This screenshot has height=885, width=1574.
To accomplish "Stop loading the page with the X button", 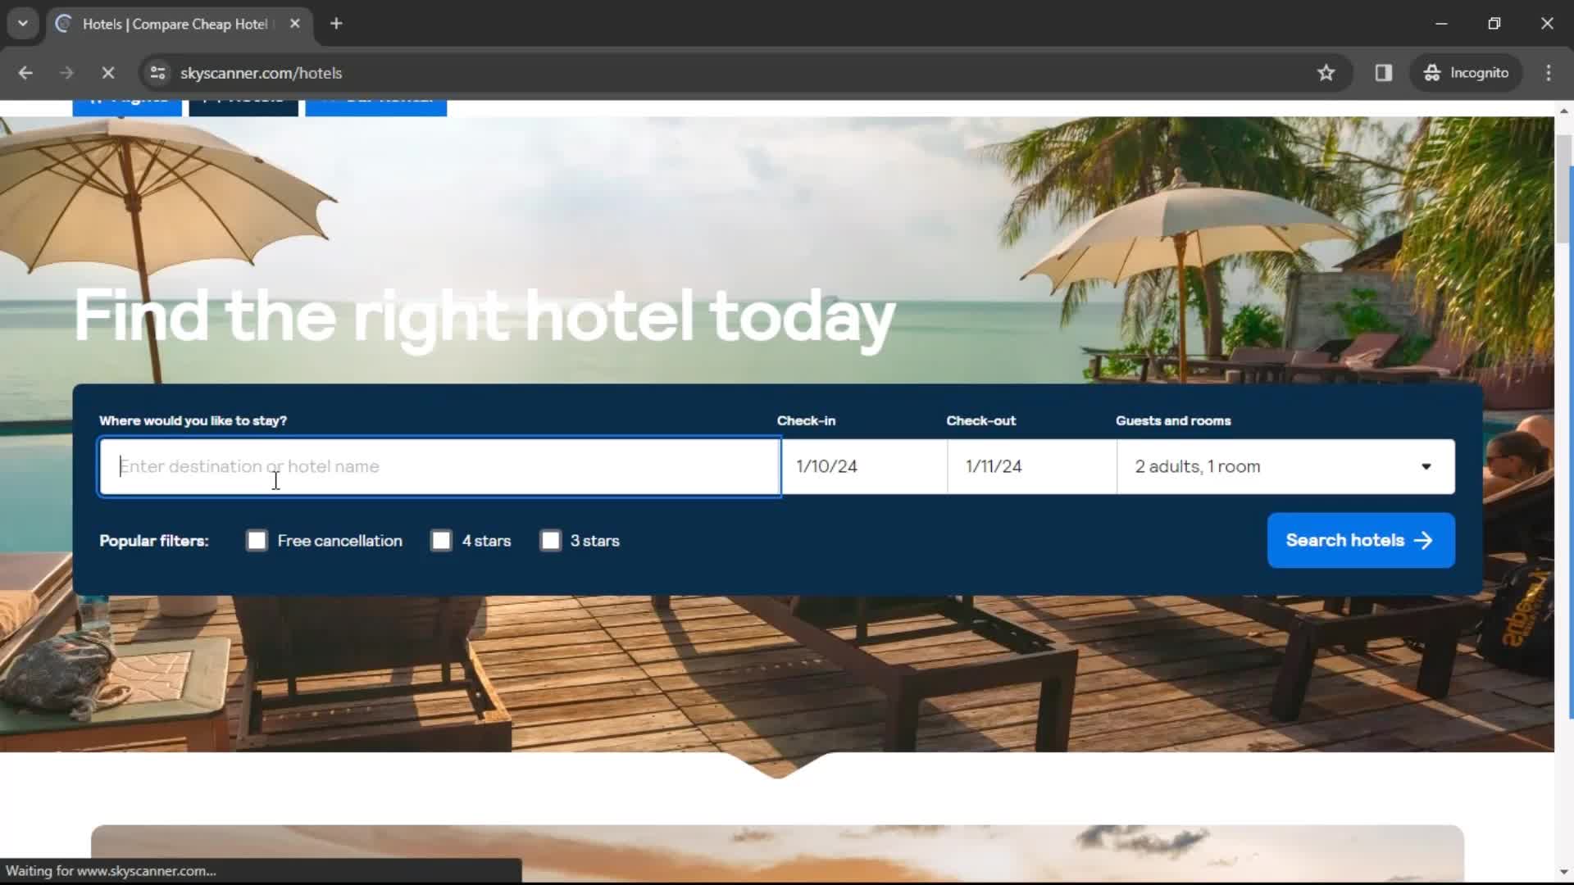I will pos(107,73).
